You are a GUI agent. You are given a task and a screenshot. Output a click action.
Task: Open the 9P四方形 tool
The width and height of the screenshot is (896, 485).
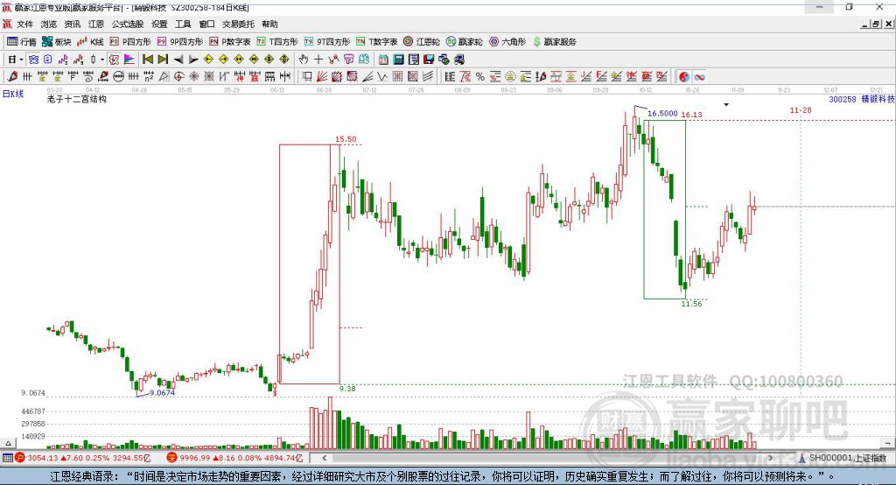180,42
